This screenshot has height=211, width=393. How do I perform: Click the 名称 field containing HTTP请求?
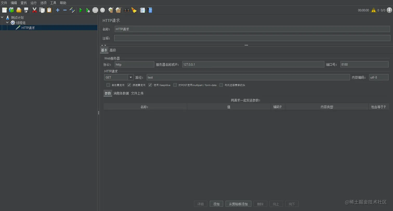tap(252, 29)
